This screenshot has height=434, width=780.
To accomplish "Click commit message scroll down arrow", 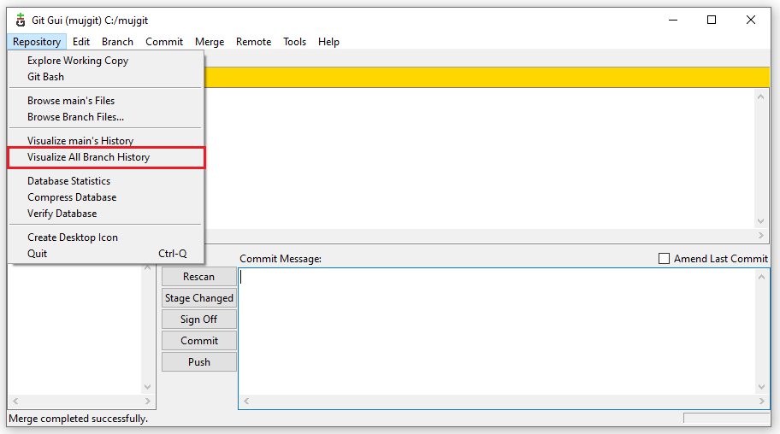I will pos(761,387).
